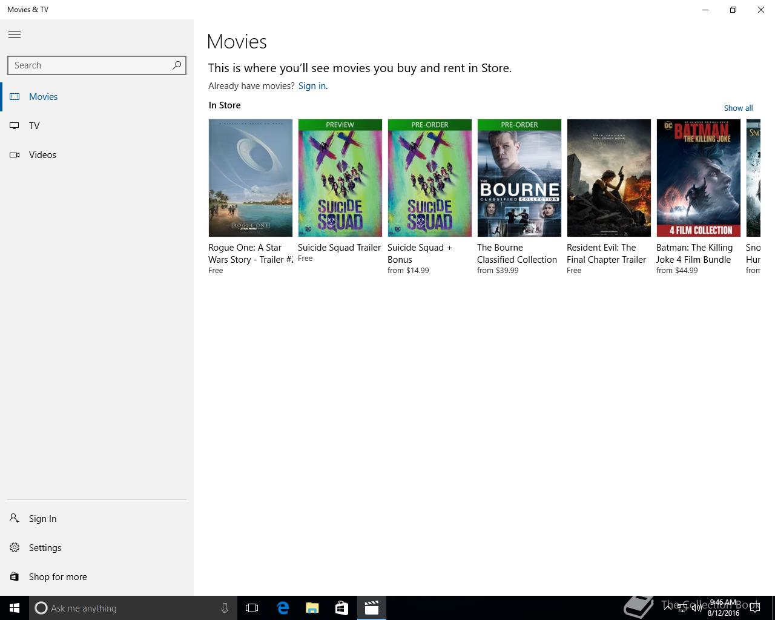Open Sign In from sidebar bottom
The height and width of the screenshot is (620, 775).
[x=97, y=519]
